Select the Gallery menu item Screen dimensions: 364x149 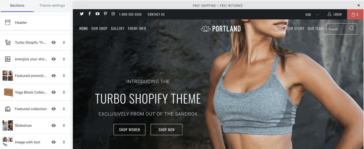(x=117, y=28)
